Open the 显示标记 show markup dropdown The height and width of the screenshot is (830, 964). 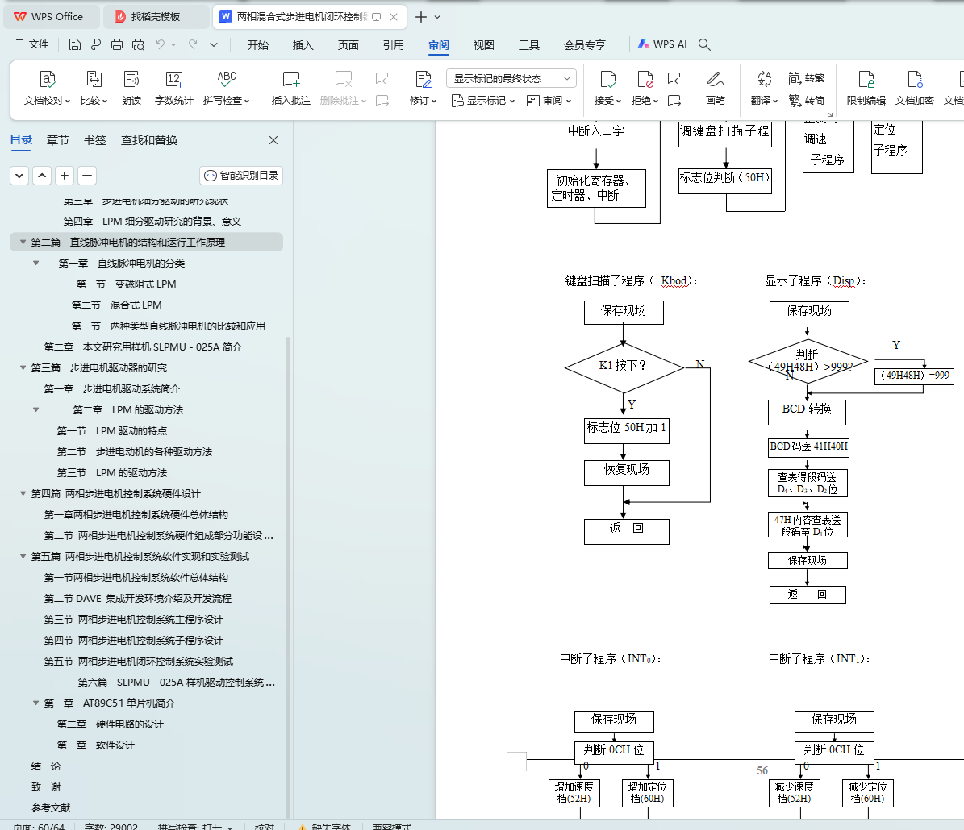[x=482, y=100]
